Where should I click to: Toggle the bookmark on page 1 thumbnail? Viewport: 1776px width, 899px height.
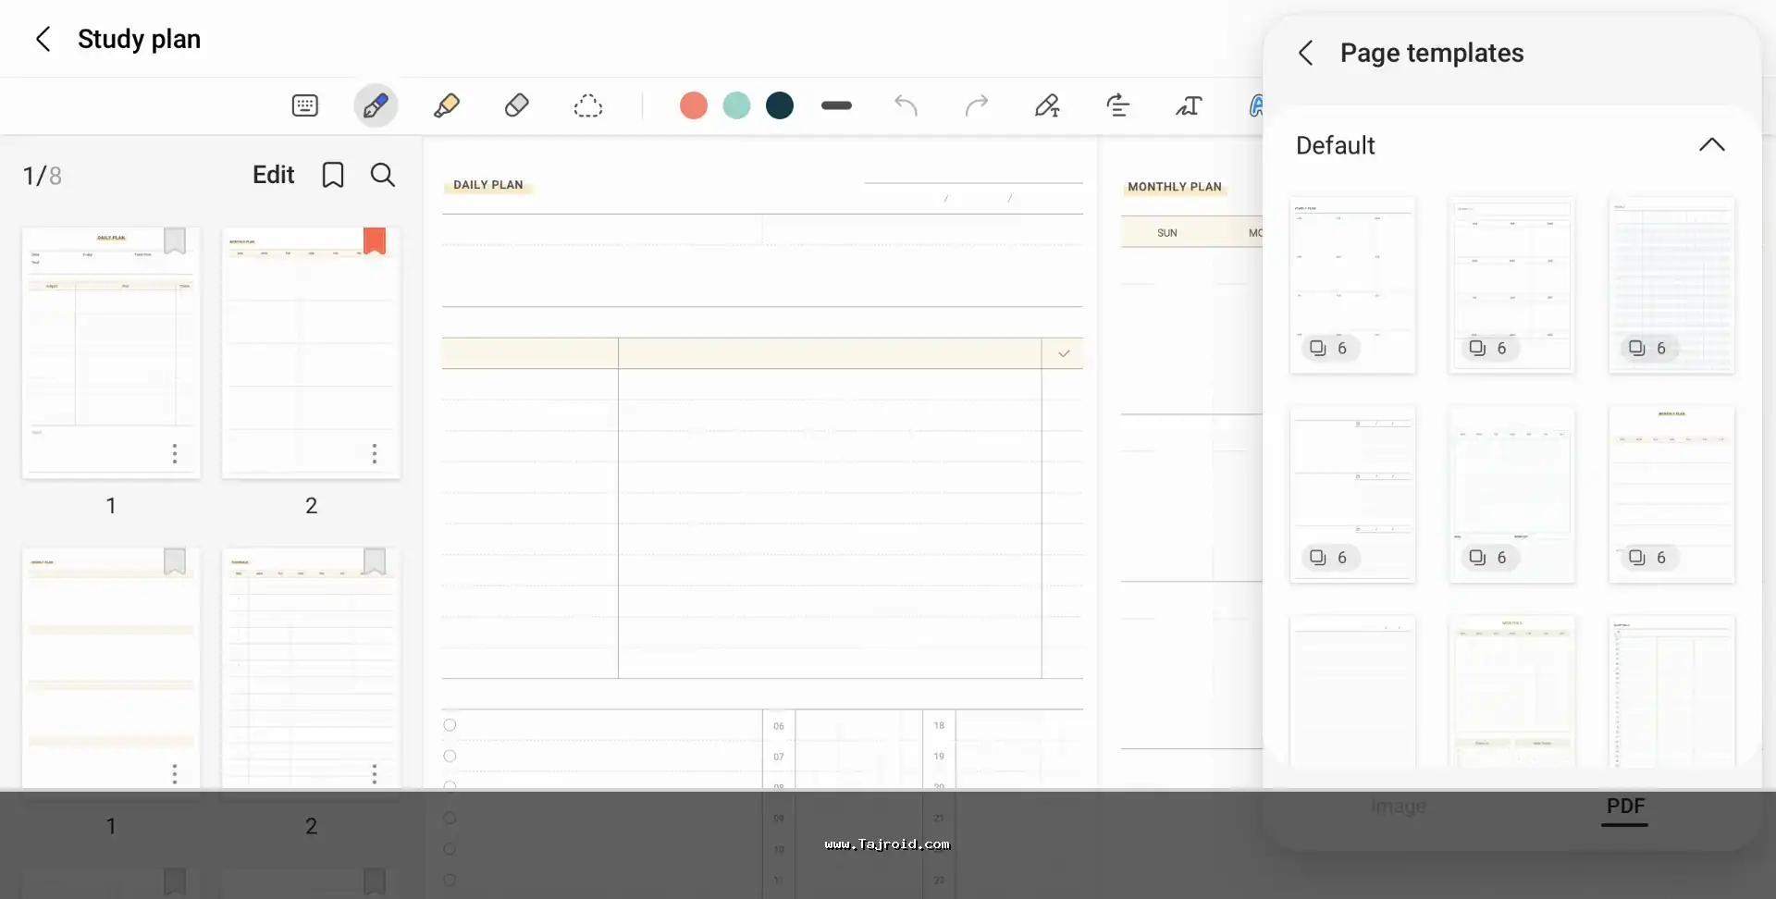tap(174, 240)
